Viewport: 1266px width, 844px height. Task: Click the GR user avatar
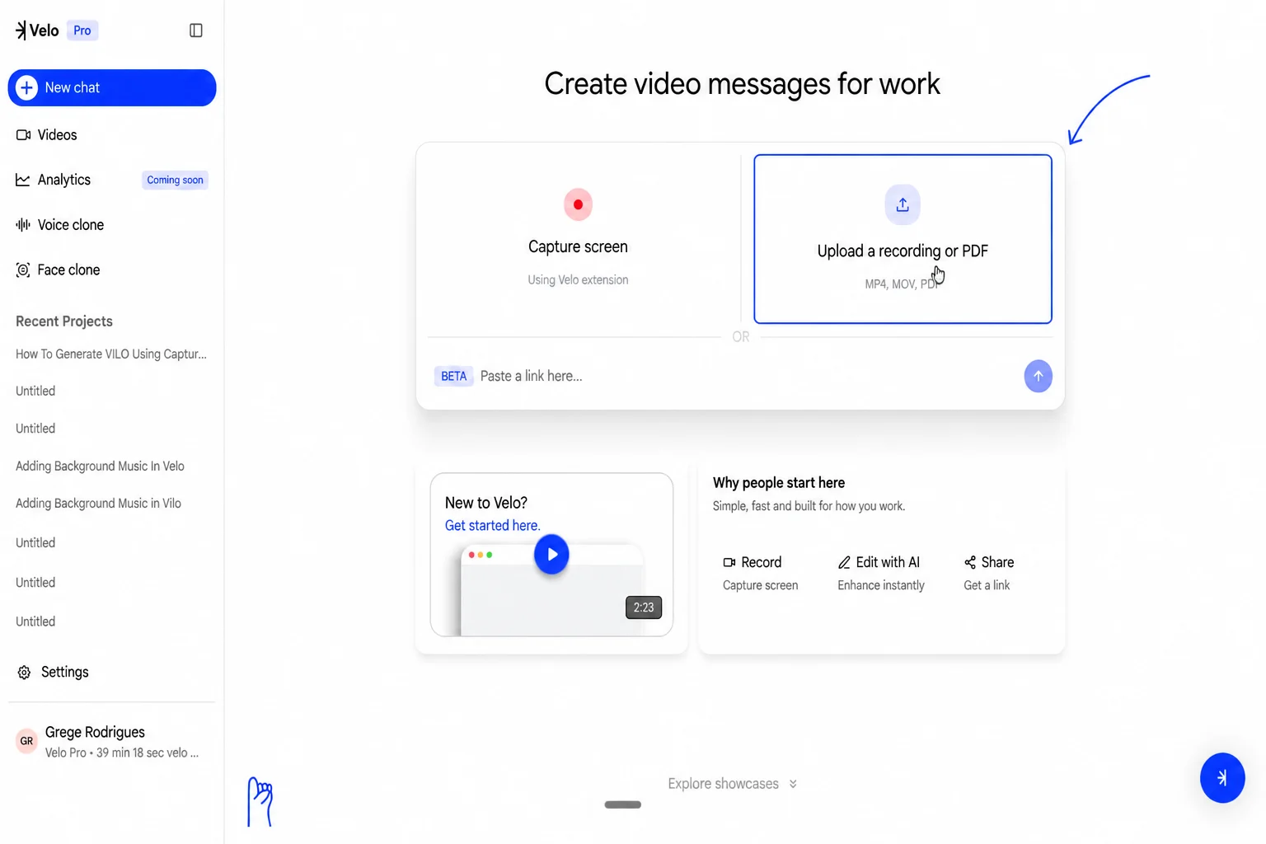tap(26, 741)
